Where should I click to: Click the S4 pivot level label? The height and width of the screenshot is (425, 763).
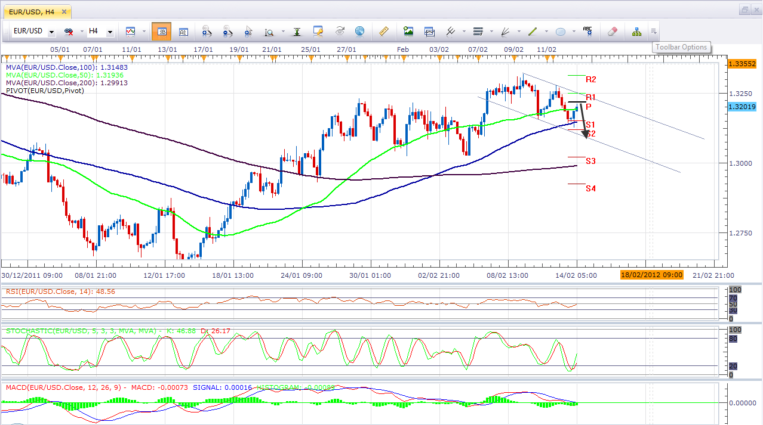pyautogui.click(x=590, y=188)
